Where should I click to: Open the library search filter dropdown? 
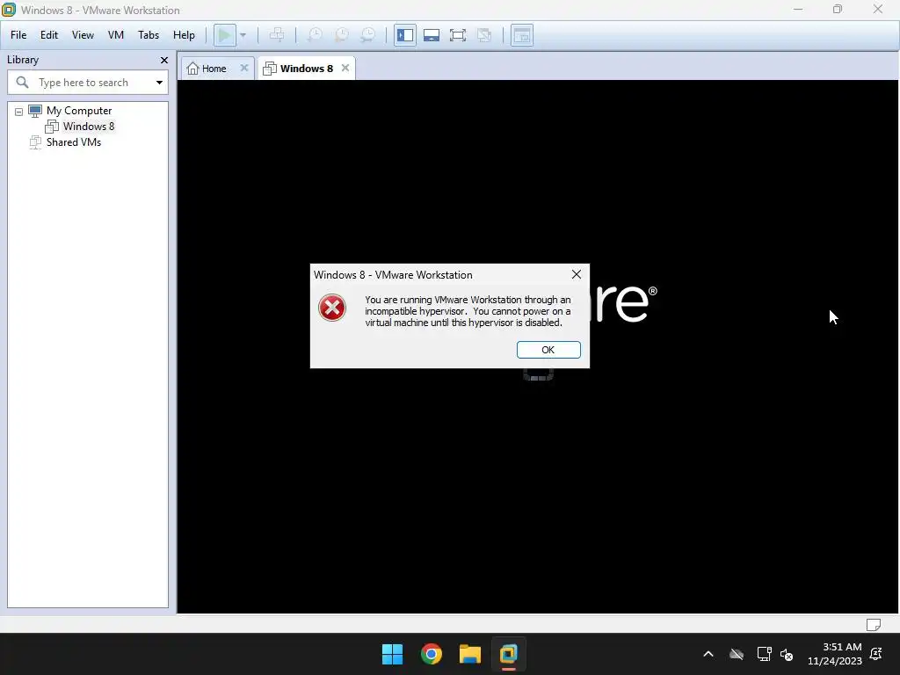pos(160,83)
